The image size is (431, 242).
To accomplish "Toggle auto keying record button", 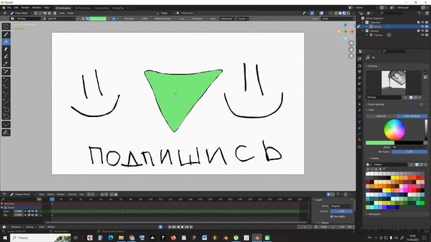I will tap(160, 227).
